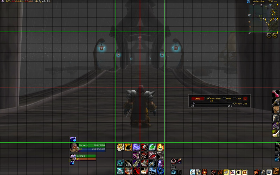The height and width of the screenshot is (175, 280).
Task: Click the Feign skull ability icon
Action: [120, 171]
